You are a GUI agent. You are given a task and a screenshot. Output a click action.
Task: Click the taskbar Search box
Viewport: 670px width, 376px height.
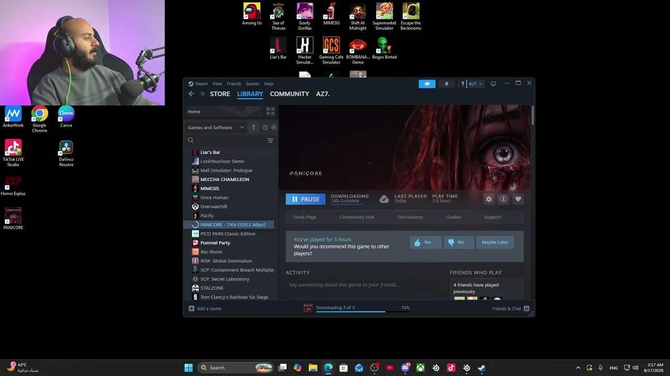(x=236, y=368)
